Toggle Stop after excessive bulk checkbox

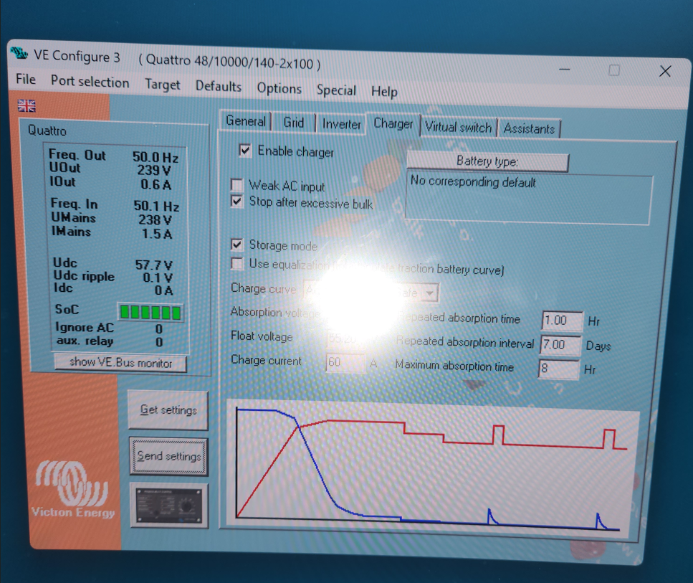237,202
